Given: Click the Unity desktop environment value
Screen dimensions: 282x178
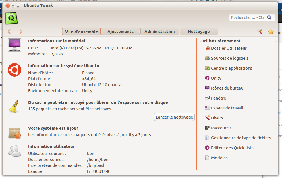Looking at the screenshot, I should click(x=87, y=91).
